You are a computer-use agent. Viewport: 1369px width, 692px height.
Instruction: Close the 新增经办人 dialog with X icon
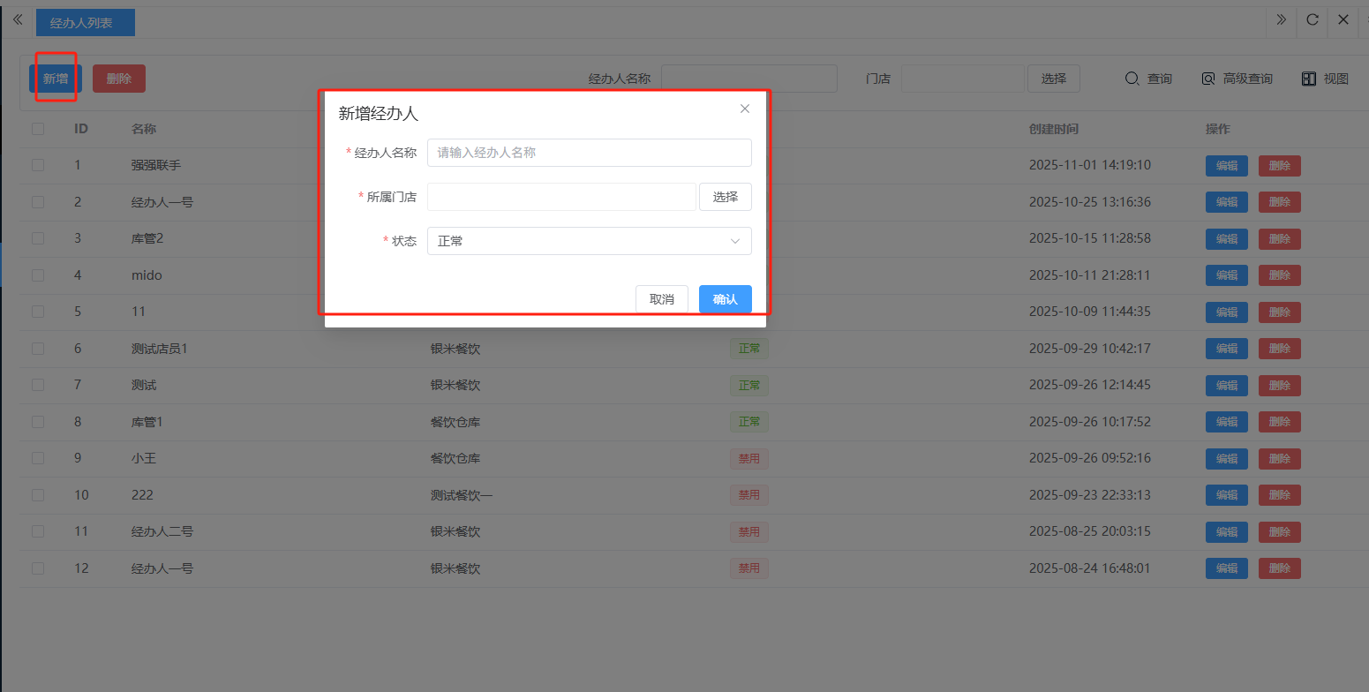tap(745, 109)
